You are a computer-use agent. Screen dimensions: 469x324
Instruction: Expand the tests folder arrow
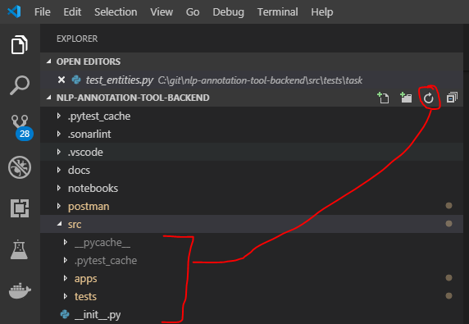(x=66, y=296)
